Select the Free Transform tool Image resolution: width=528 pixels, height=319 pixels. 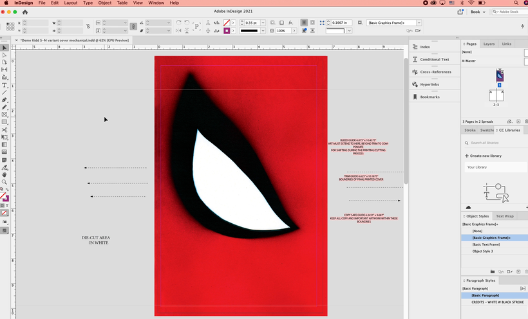click(x=5, y=137)
